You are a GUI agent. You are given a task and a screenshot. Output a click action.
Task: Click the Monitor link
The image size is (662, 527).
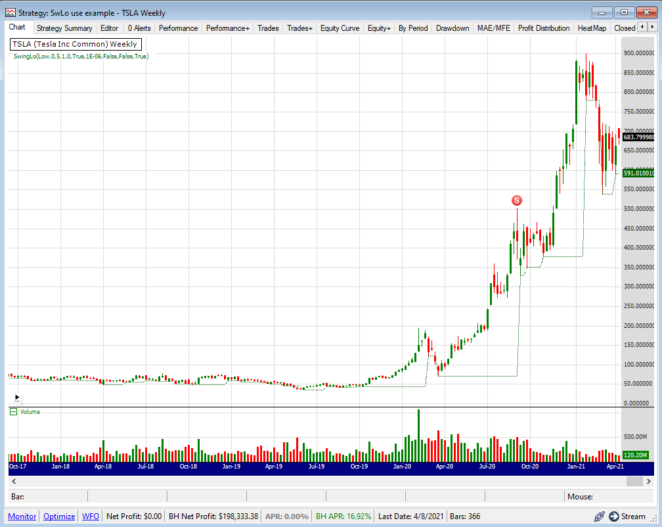pos(22,516)
